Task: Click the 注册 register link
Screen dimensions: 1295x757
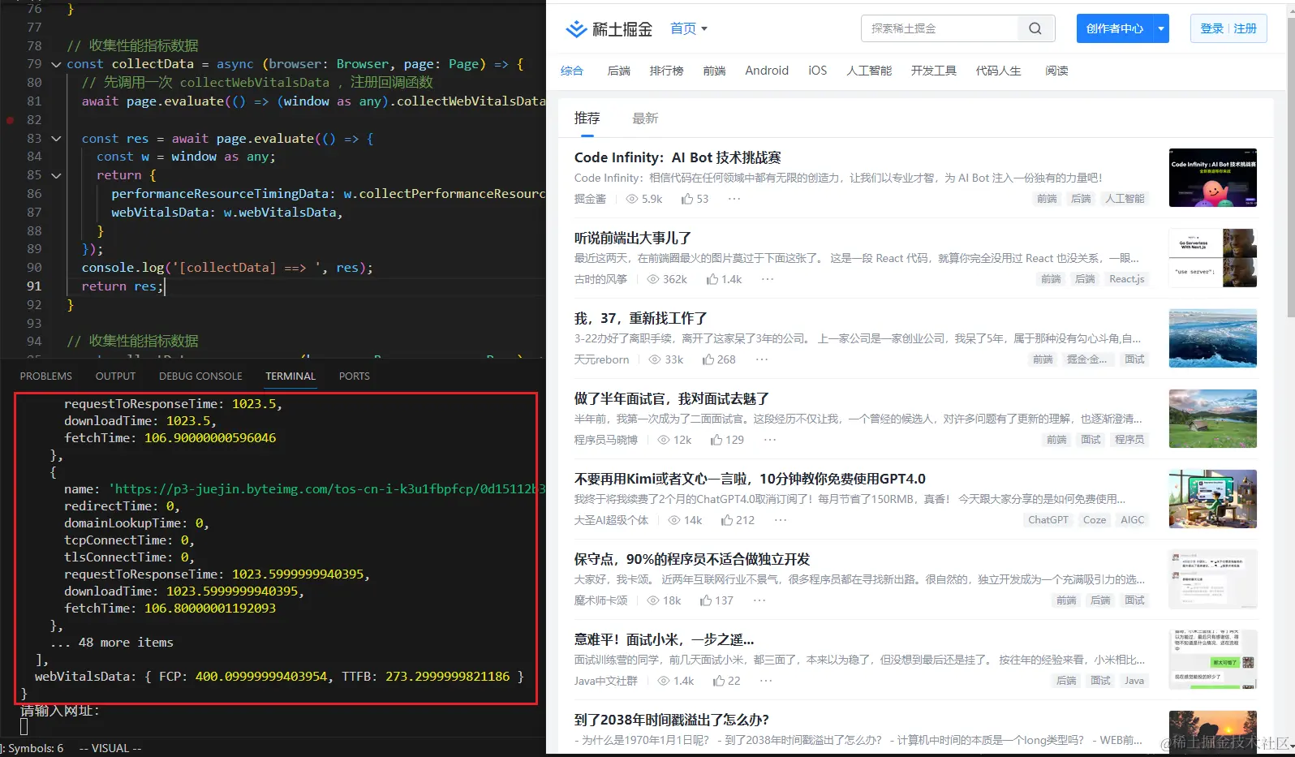Action: [1246, 28]
